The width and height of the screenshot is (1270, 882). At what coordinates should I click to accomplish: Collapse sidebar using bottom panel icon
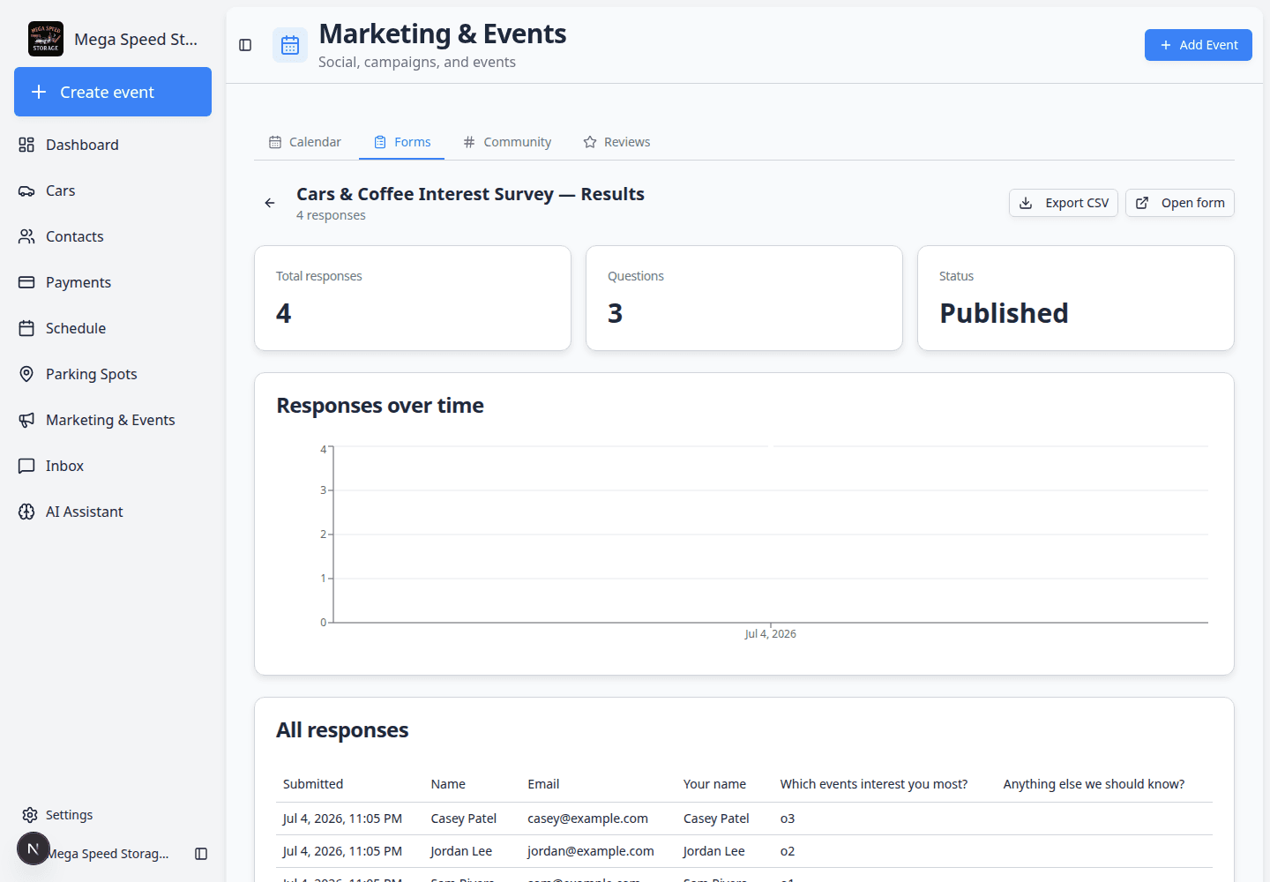(201, 854)
